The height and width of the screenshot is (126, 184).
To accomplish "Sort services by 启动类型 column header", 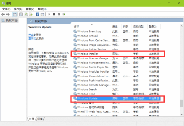I will (x=138, y=27).
